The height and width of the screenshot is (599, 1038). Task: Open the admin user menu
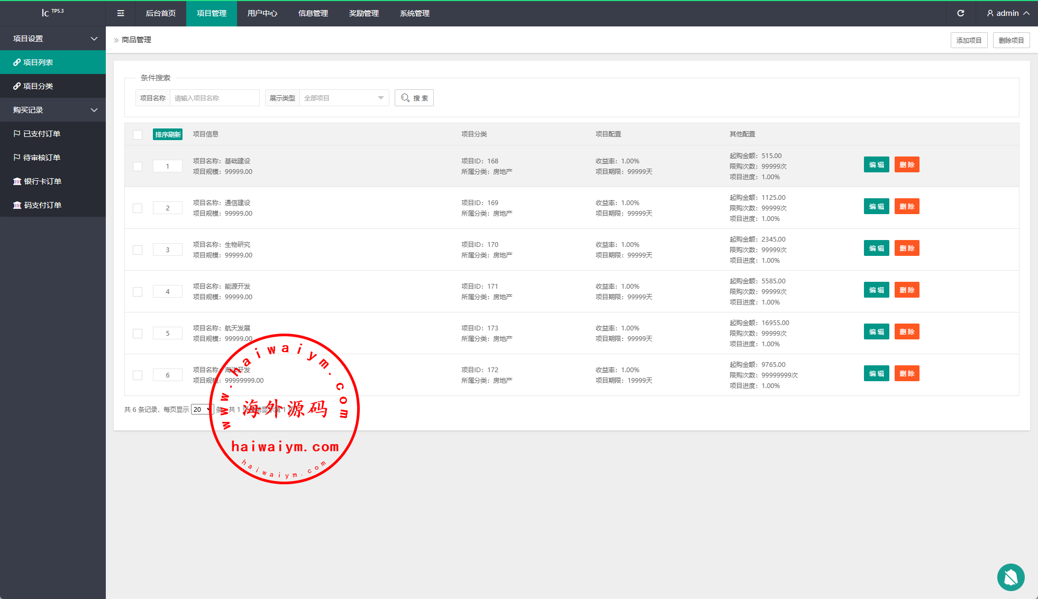(x=1008, y=13)
